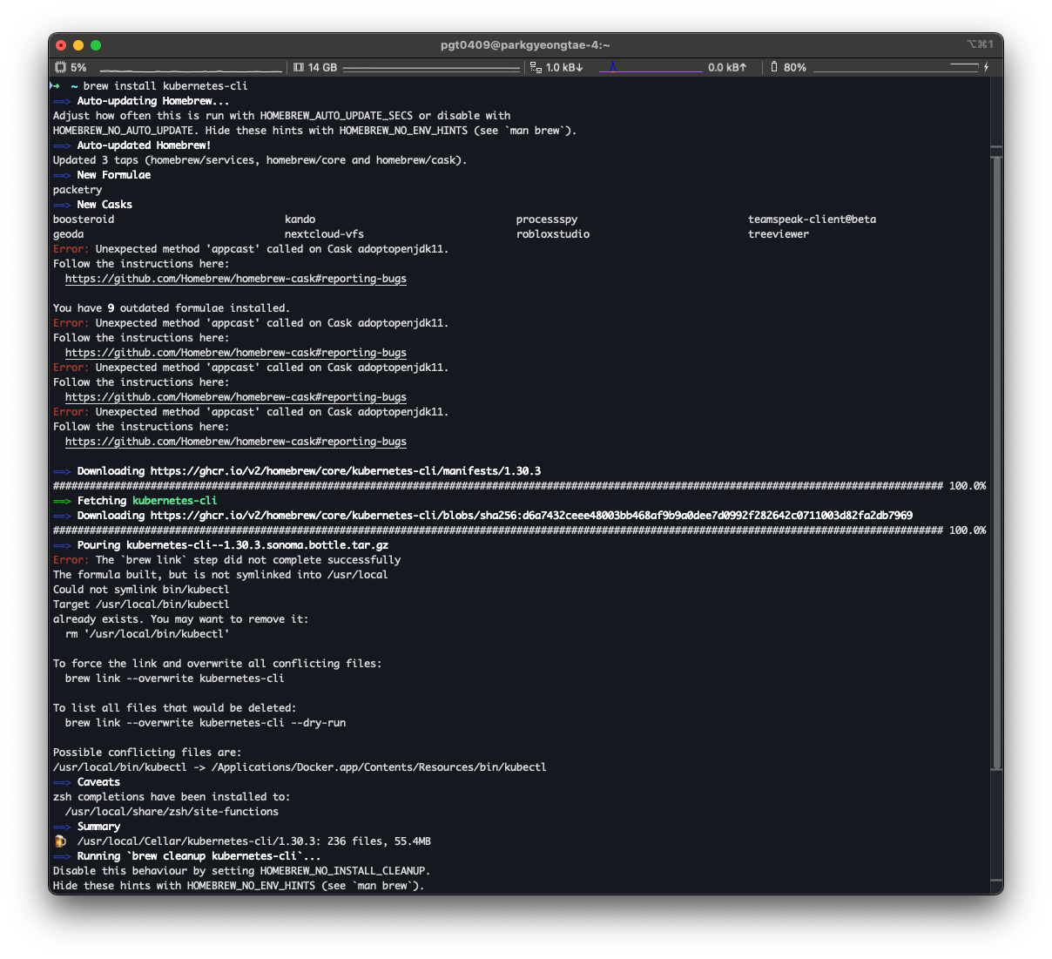This screenshot has height=959, width=1052.
Task: Click the 80% battery value
Action: [795, 67]
